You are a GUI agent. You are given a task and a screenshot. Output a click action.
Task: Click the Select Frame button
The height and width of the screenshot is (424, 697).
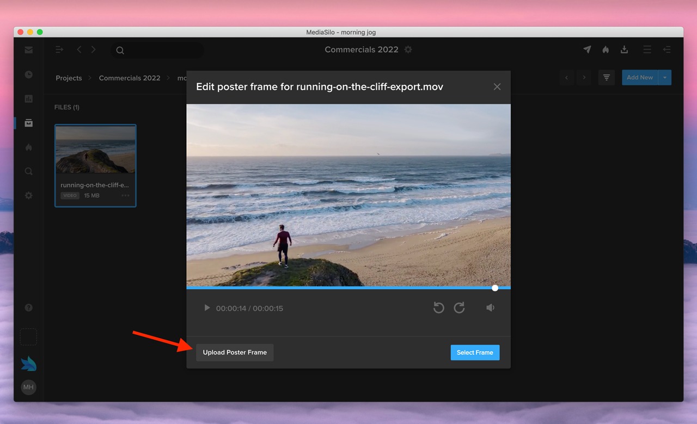coord(475,352)
